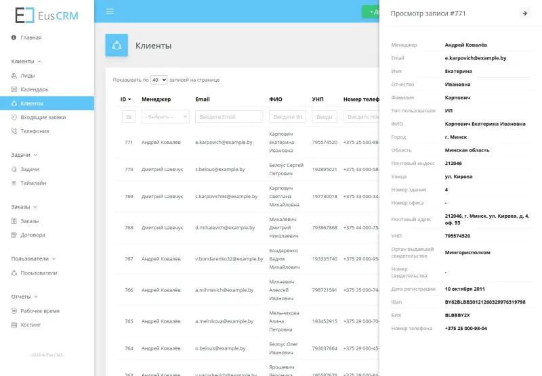Click the Пользователи item icon
This screenshot has height=376, width=542.
[x=14, y=273]
